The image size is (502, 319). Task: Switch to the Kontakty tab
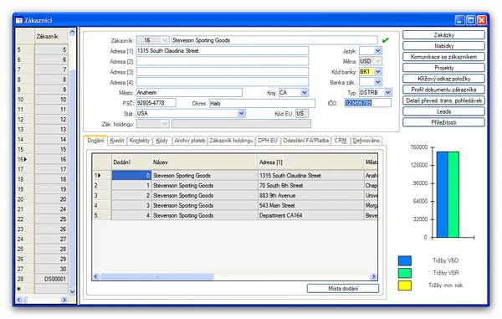139,141
